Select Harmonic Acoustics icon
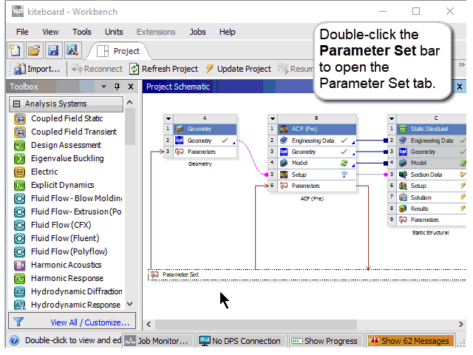 [20, 265]
